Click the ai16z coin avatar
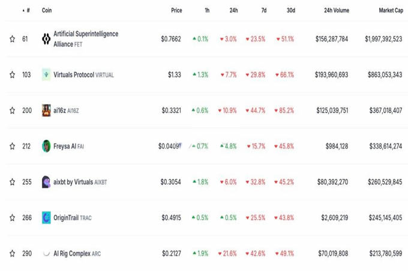The height and width of the screenshot is (271, 408). pos(46,111)
